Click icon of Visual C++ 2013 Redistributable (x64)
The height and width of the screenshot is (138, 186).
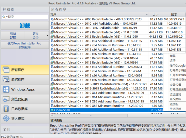(52, 58)
